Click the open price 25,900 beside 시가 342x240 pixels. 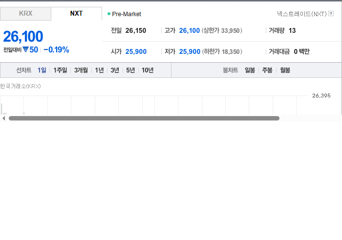coord(136,51)
